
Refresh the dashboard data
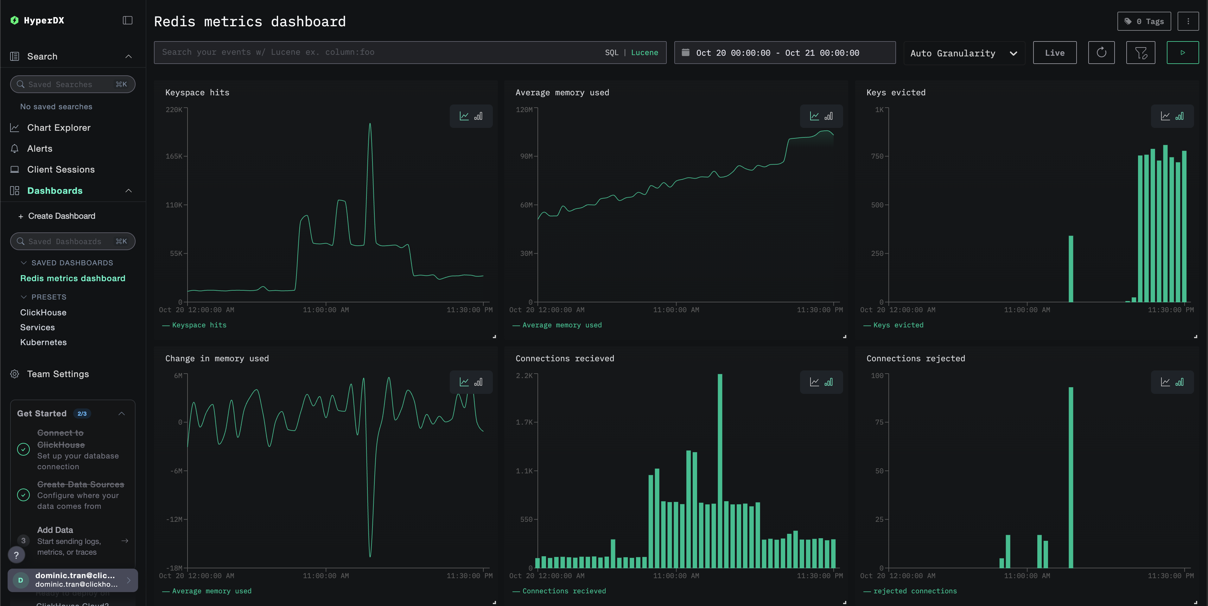[1102, 53]
